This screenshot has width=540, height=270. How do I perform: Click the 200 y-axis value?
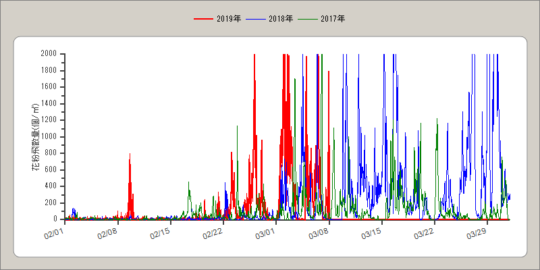click(x=51, y=203)
